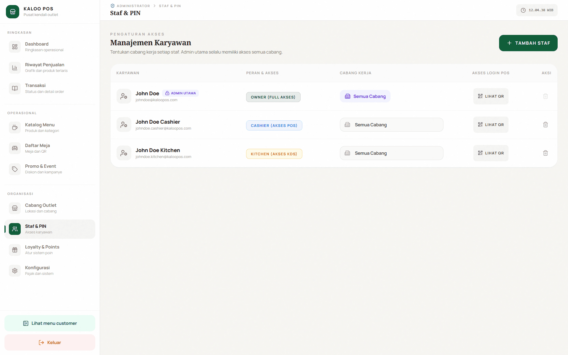568x355 pixels.
Task: Click the Owner (Full Akses) role badge
Action: [x=273, y=97]
